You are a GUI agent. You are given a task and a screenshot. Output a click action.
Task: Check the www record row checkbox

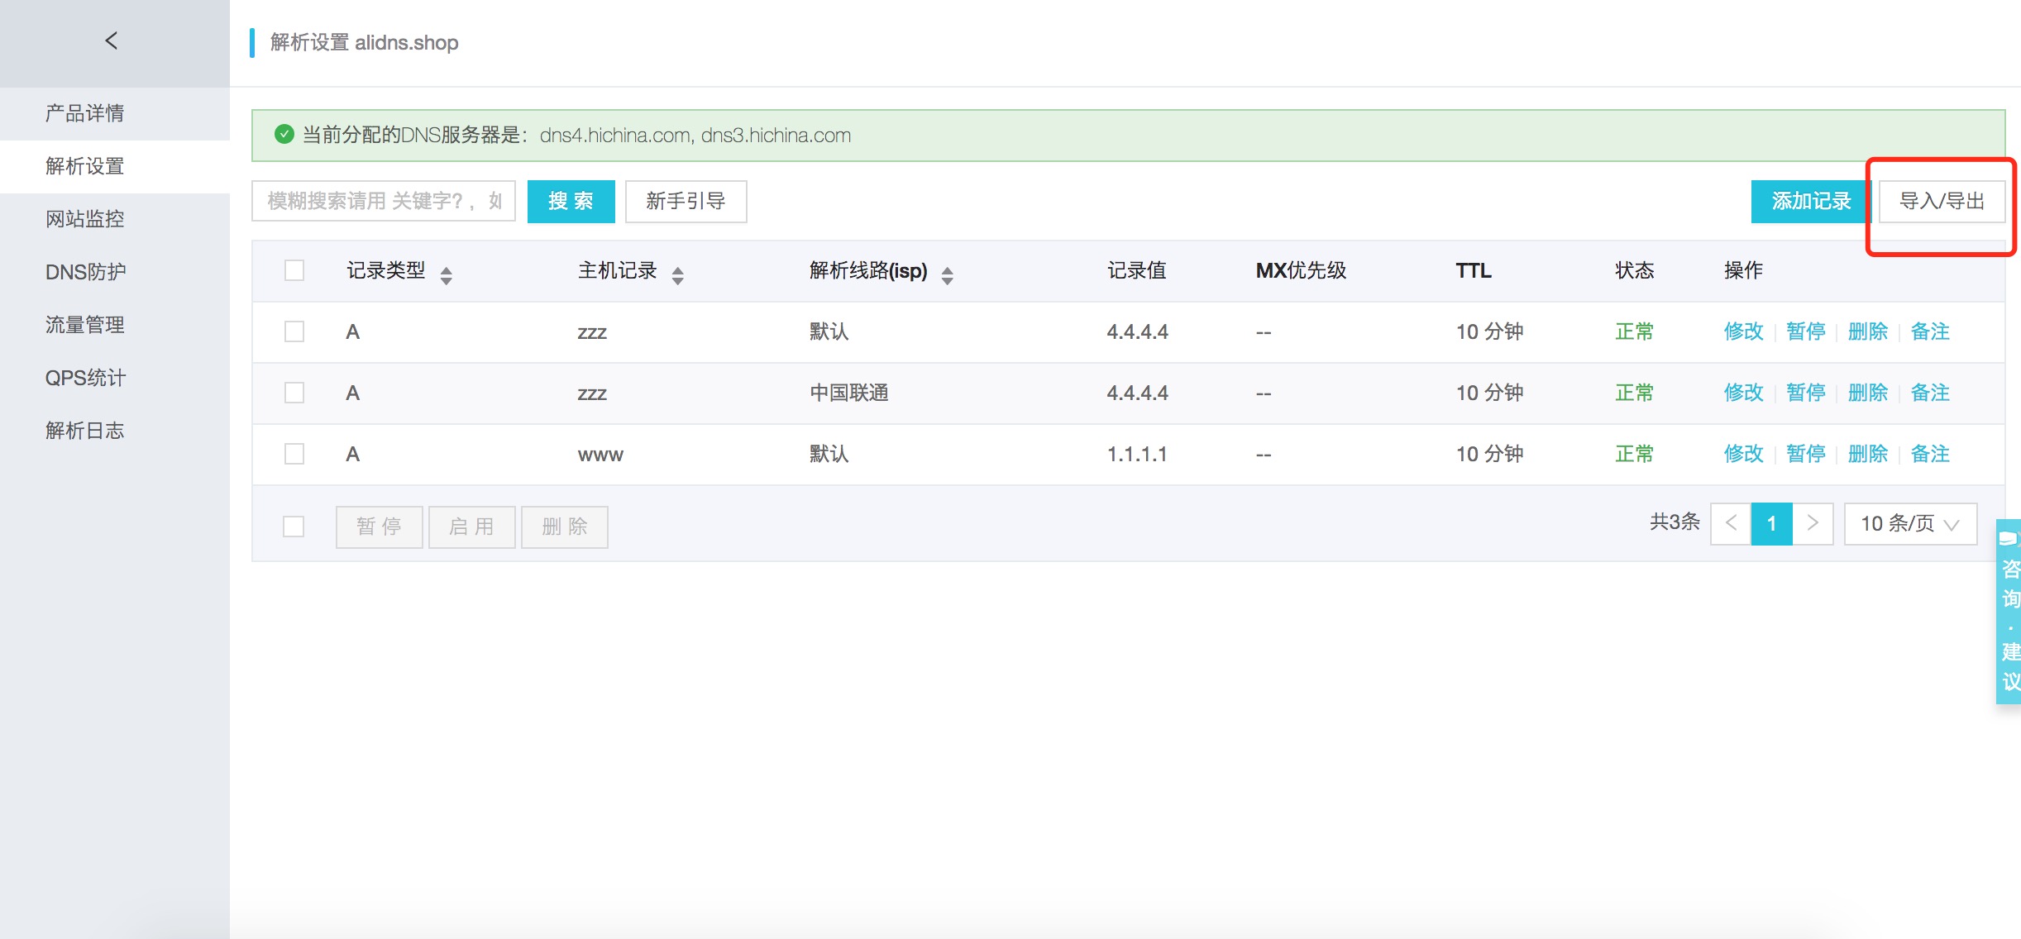click(294, 454)
